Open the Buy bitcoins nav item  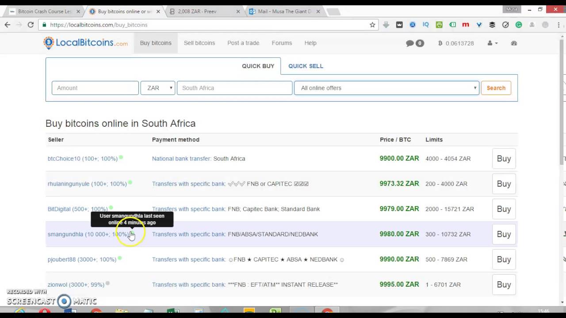(156, 43)
